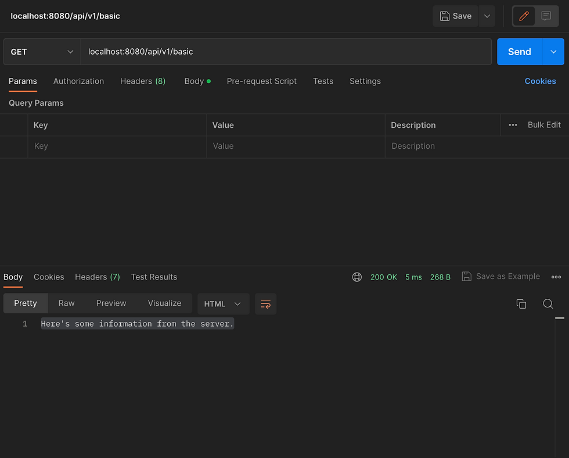Click Save as Example text
Image resolution: width=569 pixels, height=458 pixels.
[507, 277]
